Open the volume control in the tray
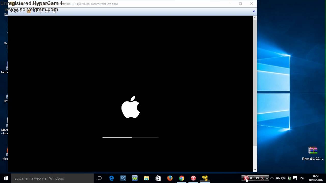This screenshot has height=183, width=326. (283, 178)
